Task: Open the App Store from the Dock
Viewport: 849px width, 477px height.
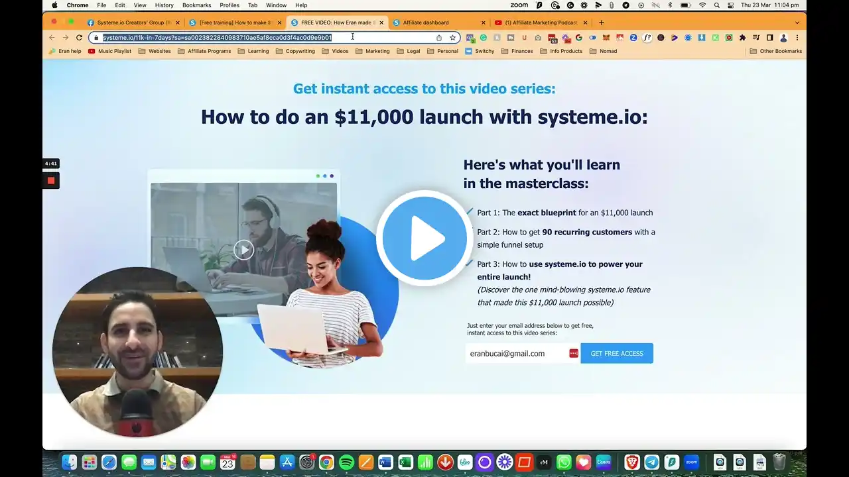Action: (287, 462)
